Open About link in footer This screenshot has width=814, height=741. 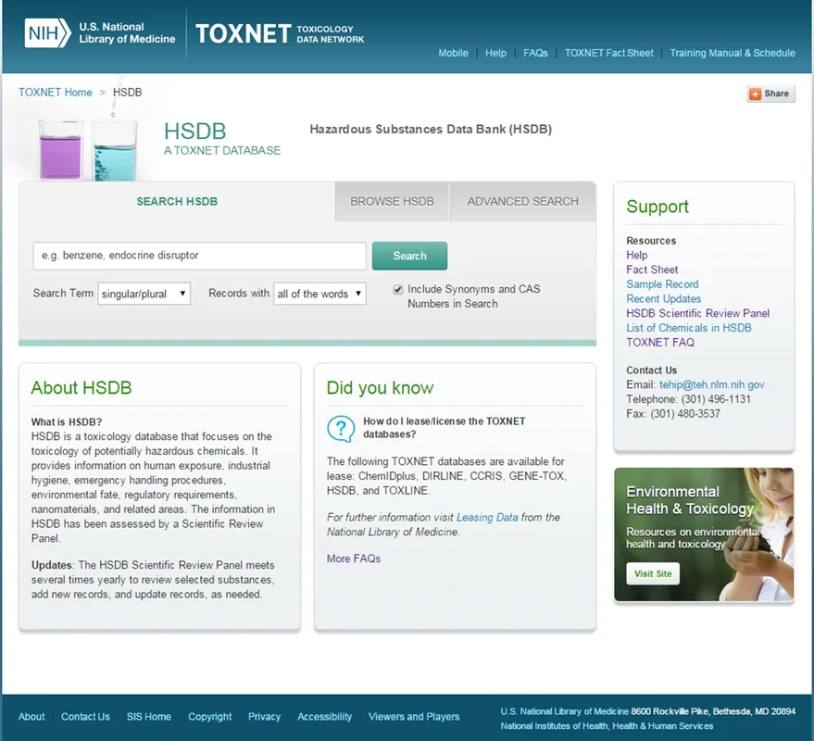coord(31,717)
